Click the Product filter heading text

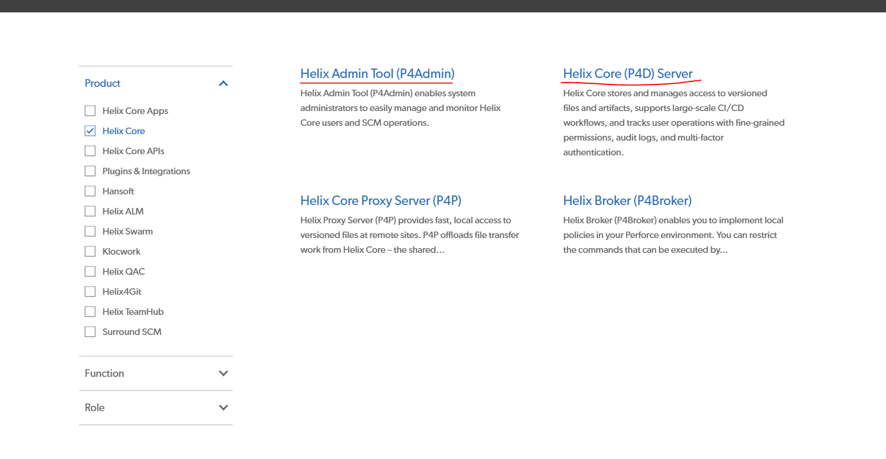coord(103,83)
